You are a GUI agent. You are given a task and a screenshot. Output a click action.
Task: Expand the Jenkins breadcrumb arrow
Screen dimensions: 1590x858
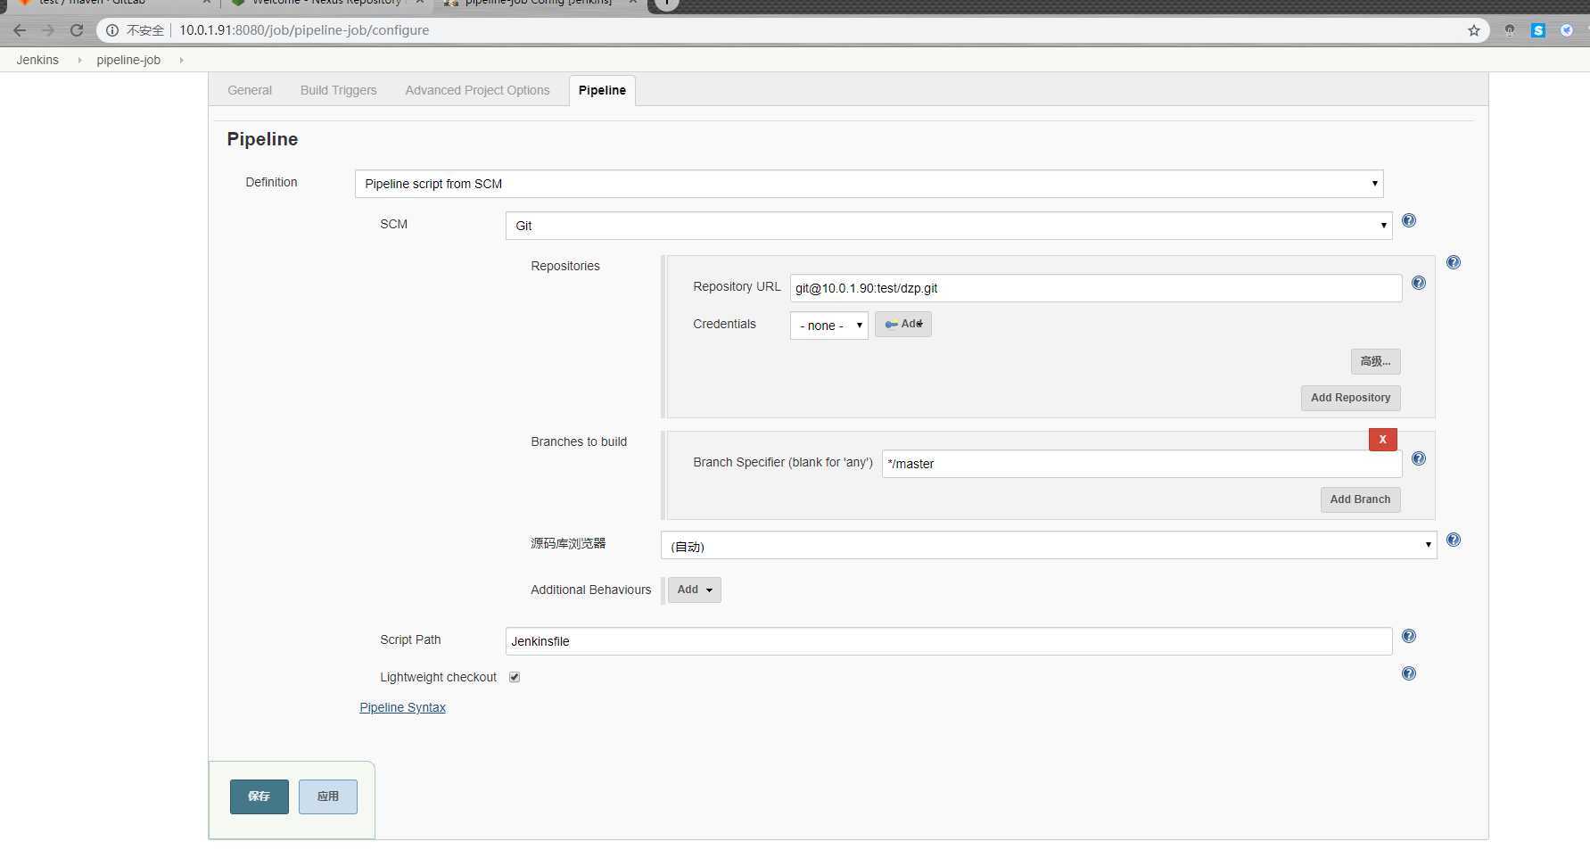pos(79,60)
